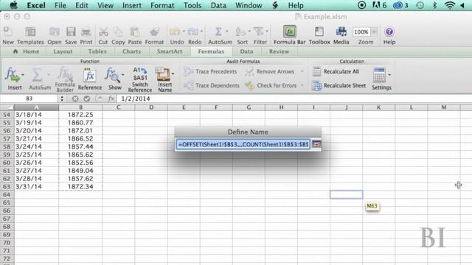Save the workbook with Save icon
472x265 pixels.
pyautogui.click(x=71, y=32)
